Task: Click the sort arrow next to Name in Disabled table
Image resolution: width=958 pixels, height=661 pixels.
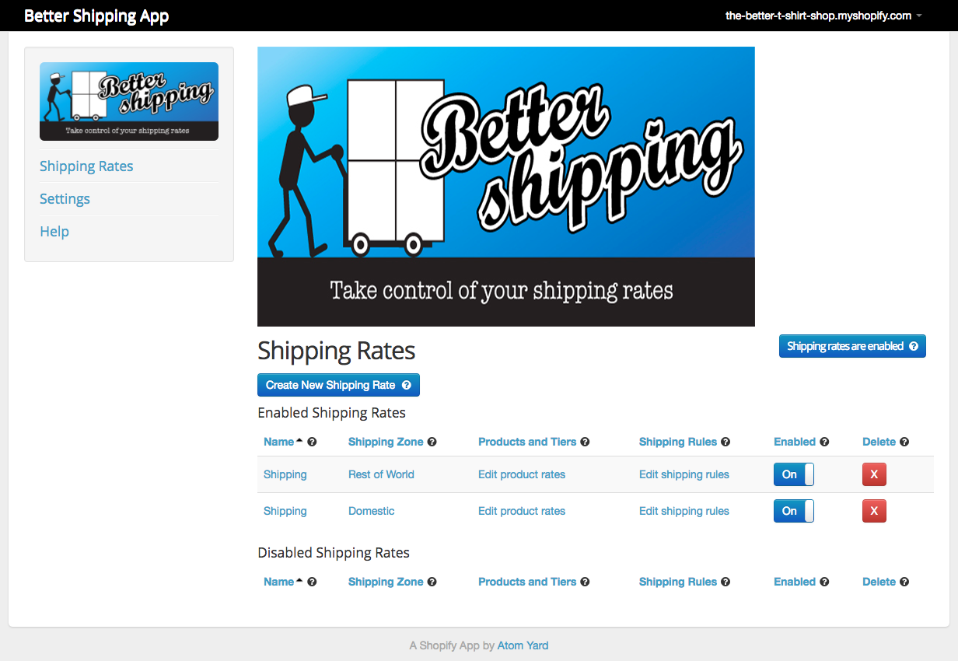Action: pos(299,581)
